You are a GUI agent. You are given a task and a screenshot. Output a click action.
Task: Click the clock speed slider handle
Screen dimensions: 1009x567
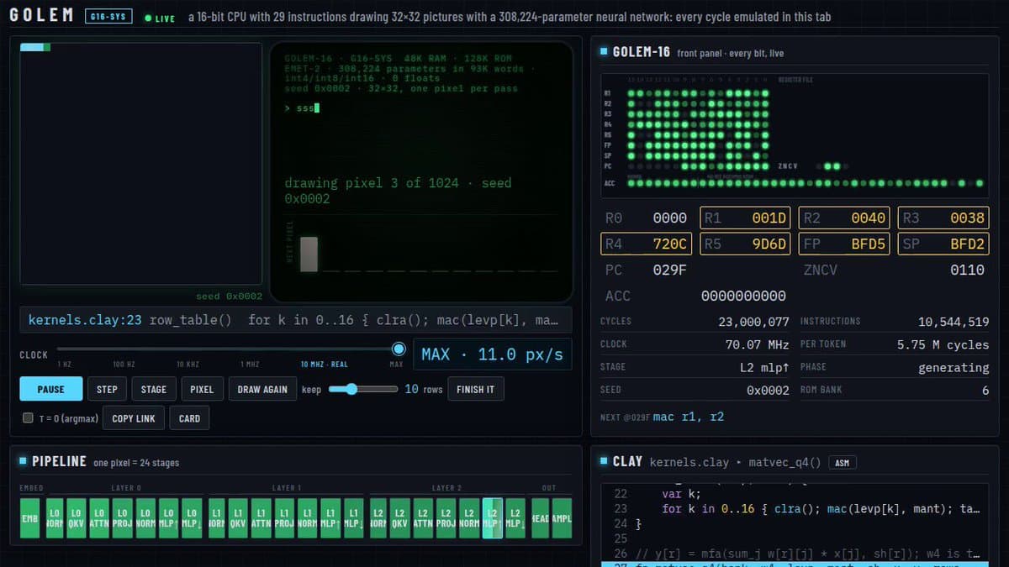pos(399,349)
